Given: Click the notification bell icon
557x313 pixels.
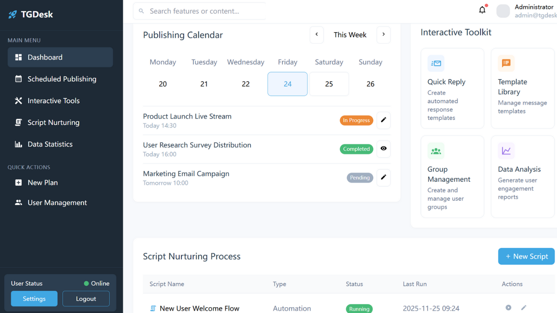Looking at the screenshot, I should click(482, 10).
